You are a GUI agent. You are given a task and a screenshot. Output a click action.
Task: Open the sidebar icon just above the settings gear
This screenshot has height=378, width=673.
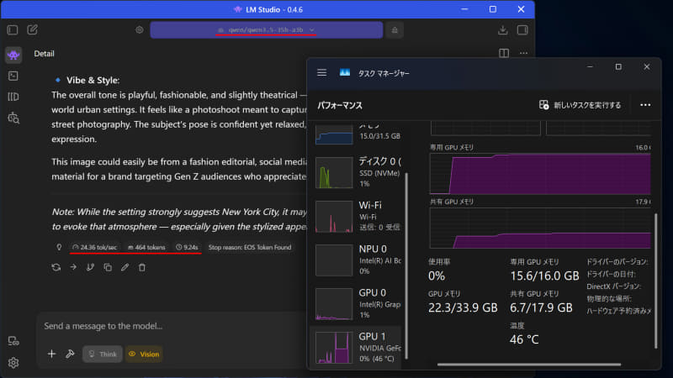[x=13, y=341]
